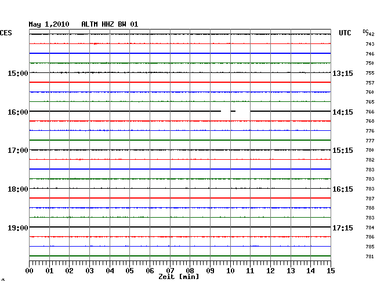The image size is (377, 286).
Task: Select the DC offset value 742
Action: pos(370,34)
